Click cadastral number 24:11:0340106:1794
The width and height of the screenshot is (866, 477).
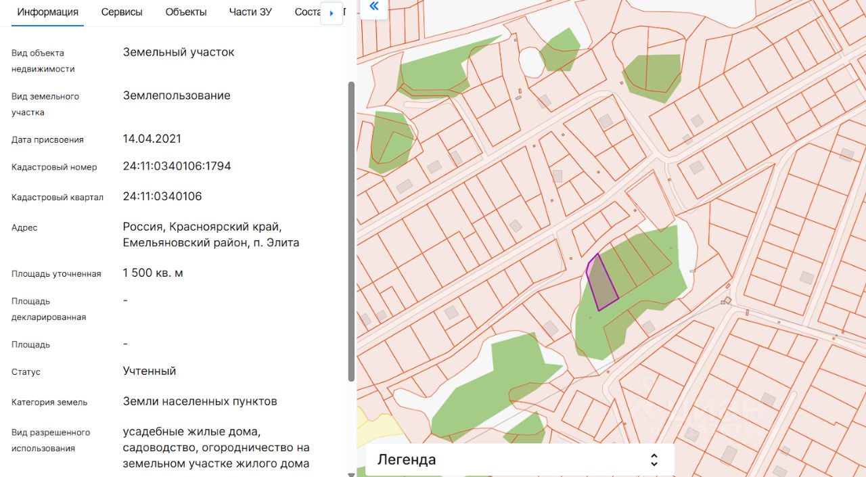[x=177, y=166]
